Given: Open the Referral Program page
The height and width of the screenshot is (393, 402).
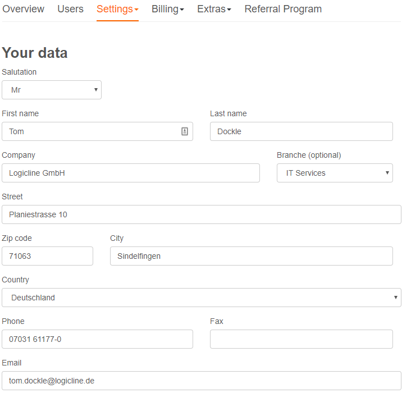Looking at the screenshot, I should click(283, 9).
